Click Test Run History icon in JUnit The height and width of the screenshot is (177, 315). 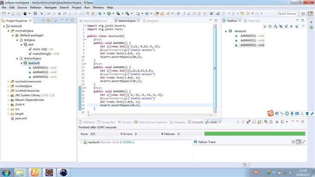282,122
